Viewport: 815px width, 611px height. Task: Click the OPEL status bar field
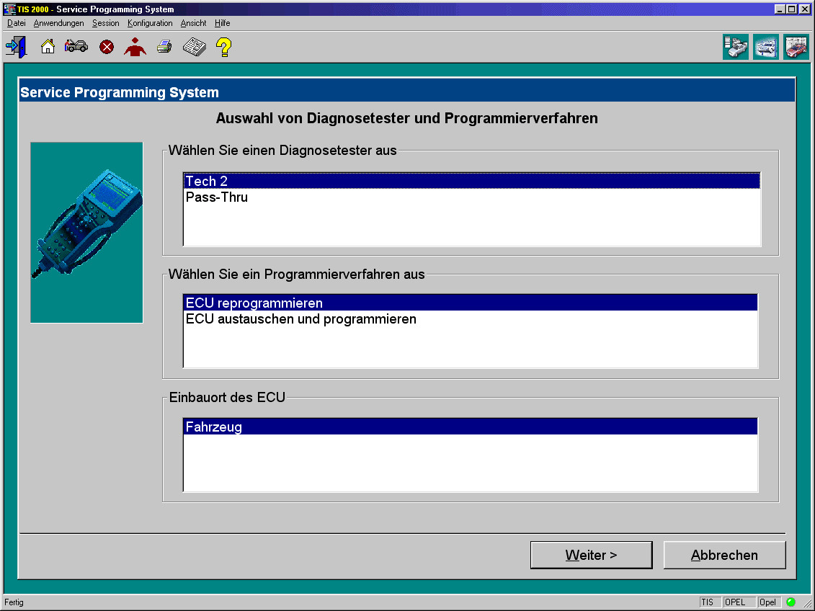click(739, 602)
